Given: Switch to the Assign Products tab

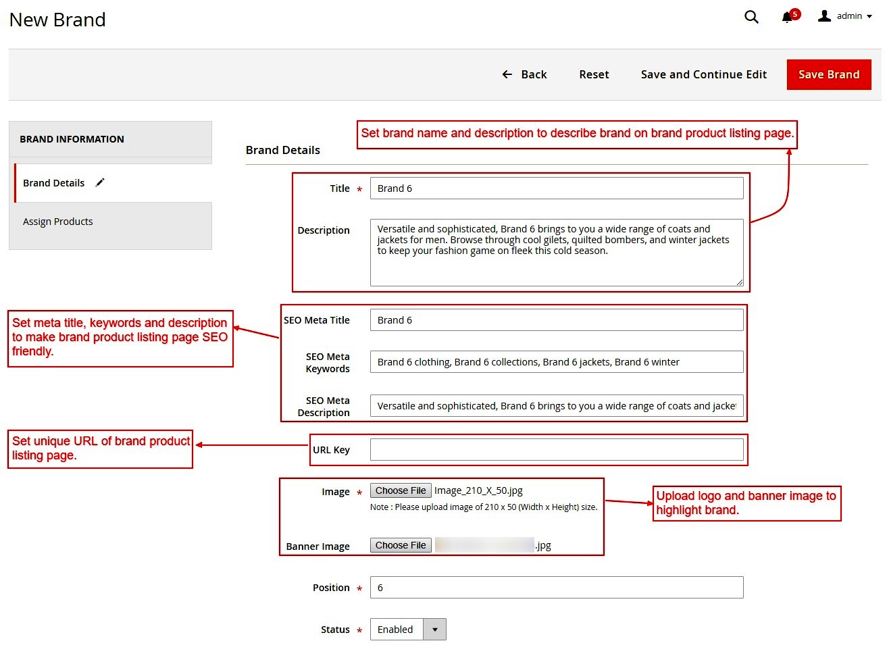Looking at the screenshot, I should coord(58,222).
